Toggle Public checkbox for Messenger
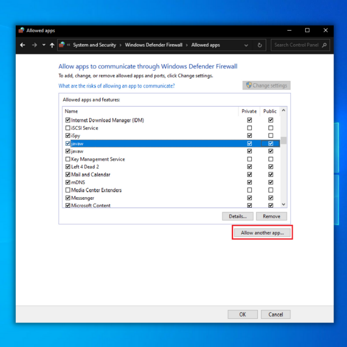 271,198
